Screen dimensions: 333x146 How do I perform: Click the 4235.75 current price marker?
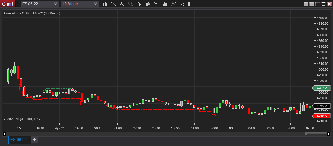tap(321, 106)
